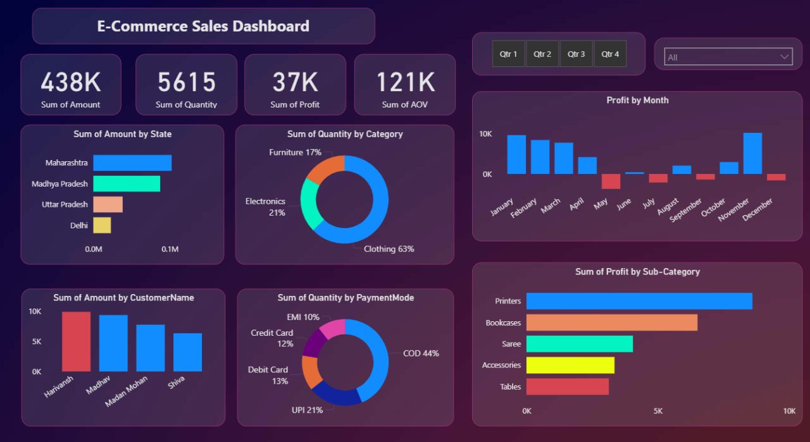Select the Bookcases orange profit bar
This screenshot has width=810, height=442.
click(611, 322)
